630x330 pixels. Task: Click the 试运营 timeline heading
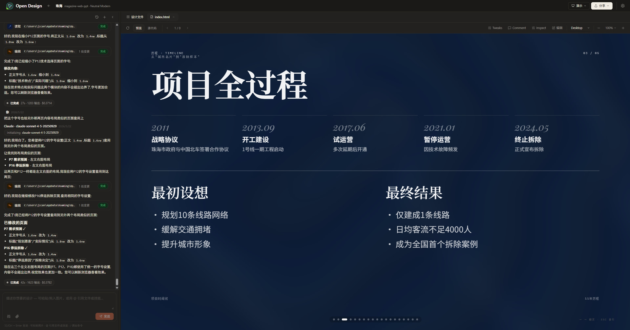click(x=343, y=140)
